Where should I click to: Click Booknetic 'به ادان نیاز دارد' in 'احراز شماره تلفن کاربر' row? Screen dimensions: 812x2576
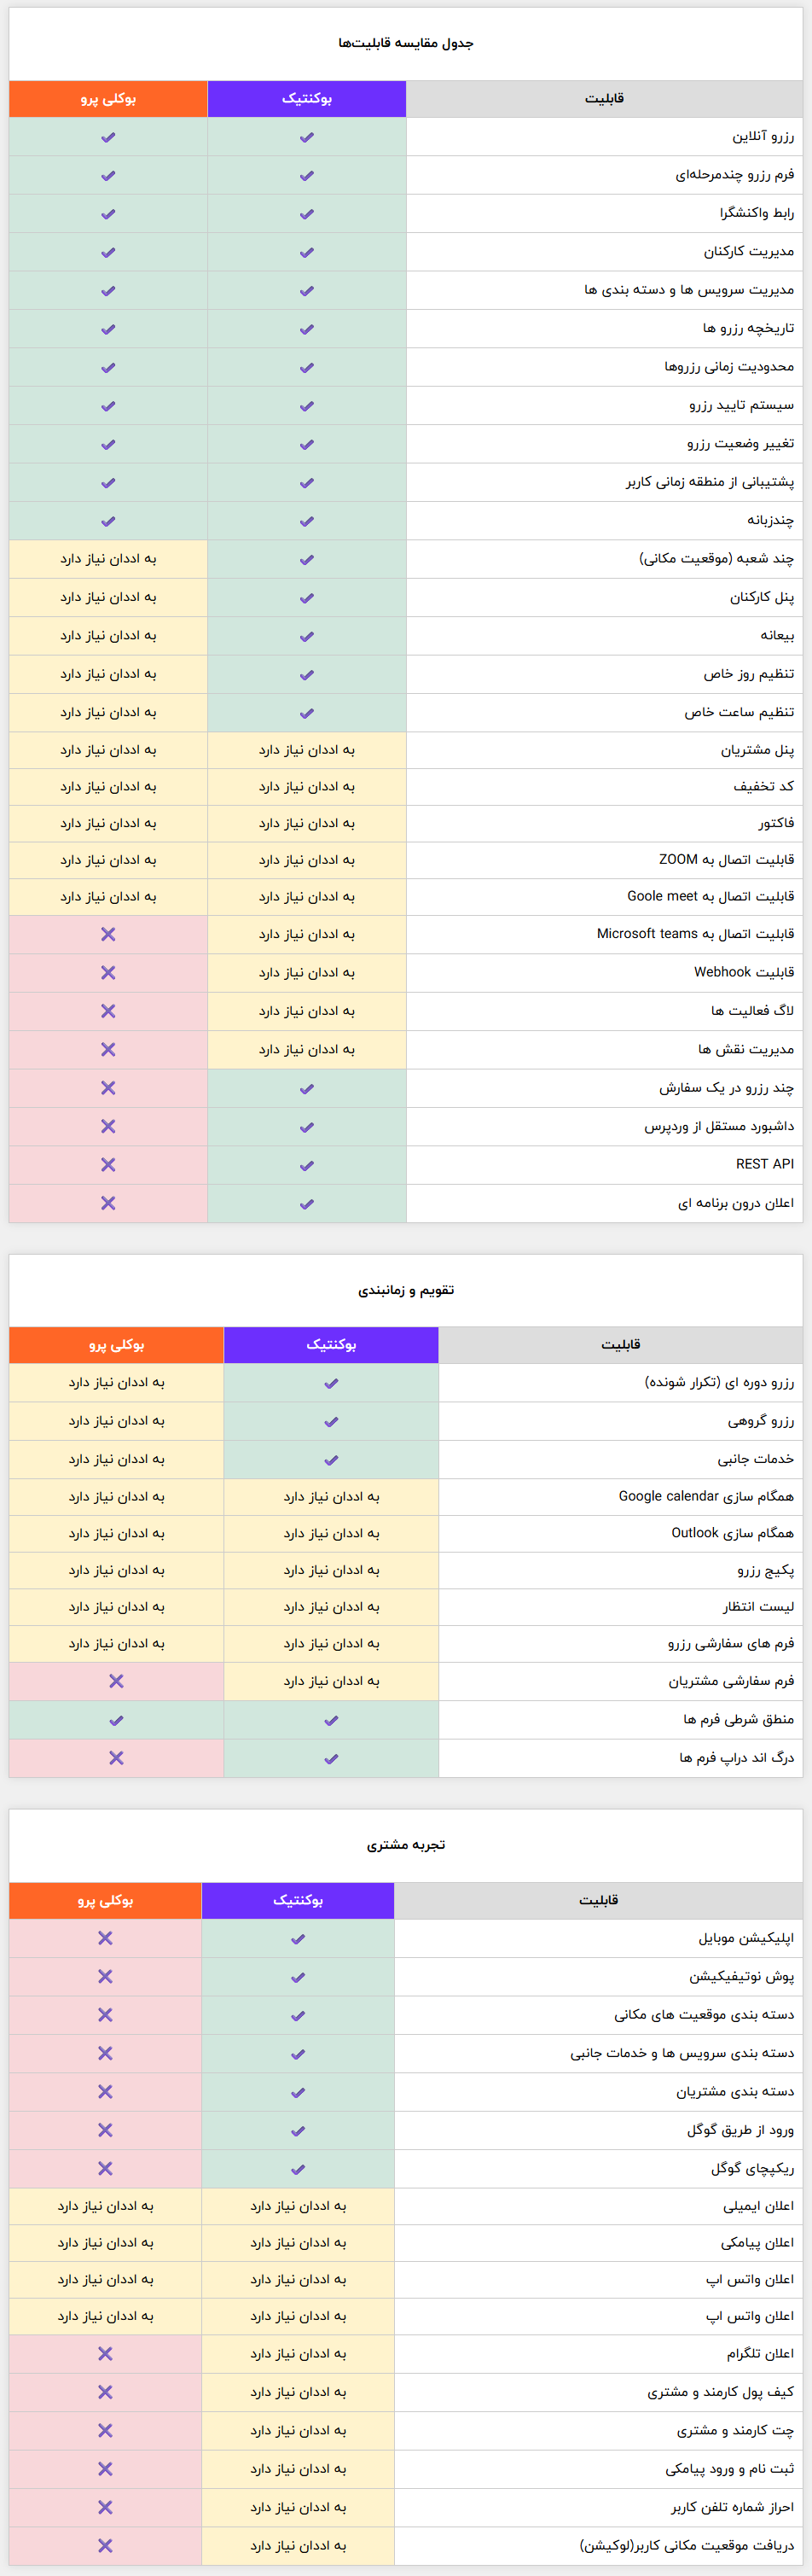coord(298,2508)
